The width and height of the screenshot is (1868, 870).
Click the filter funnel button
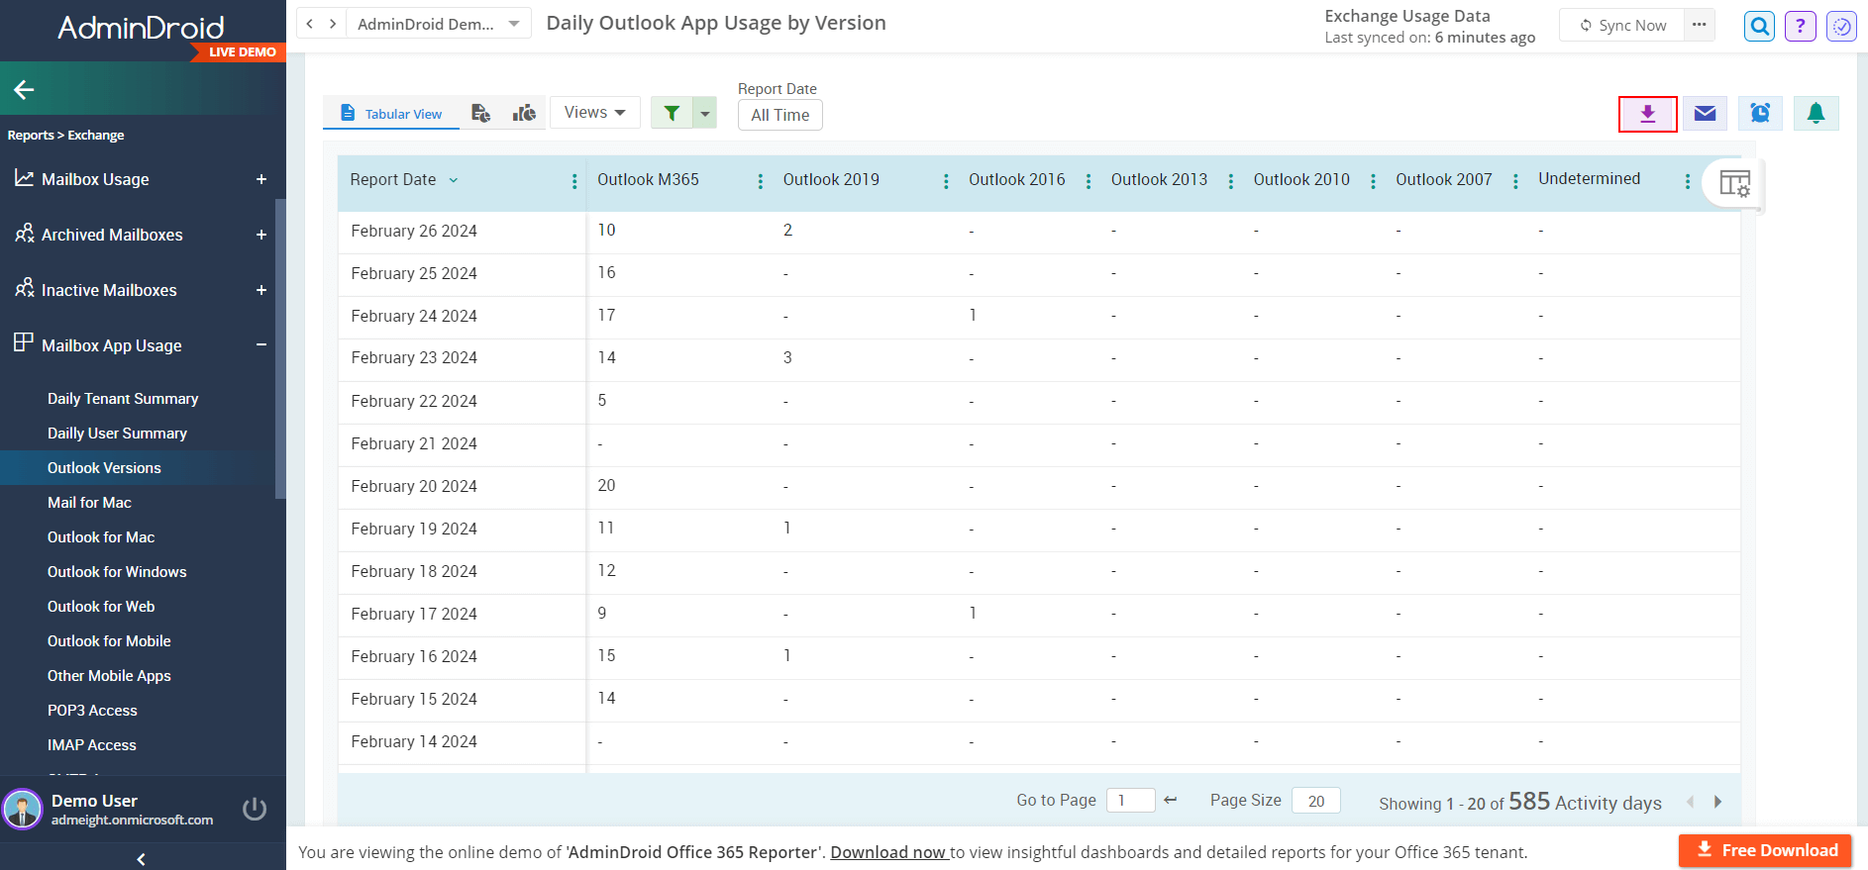(672, 114)
